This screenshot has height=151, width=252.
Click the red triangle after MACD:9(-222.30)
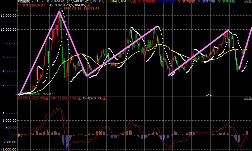click(47, 98)
